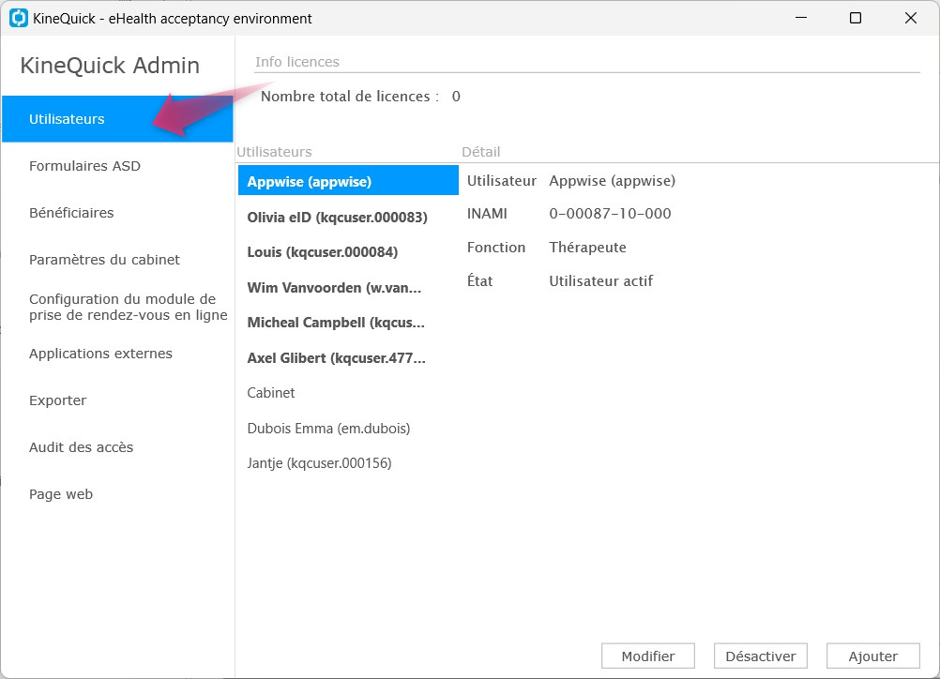Viewport: 940px width, 679px height.
Task: Open Configuration du module de prise de rendez-vous
Action: click(129, 307)
